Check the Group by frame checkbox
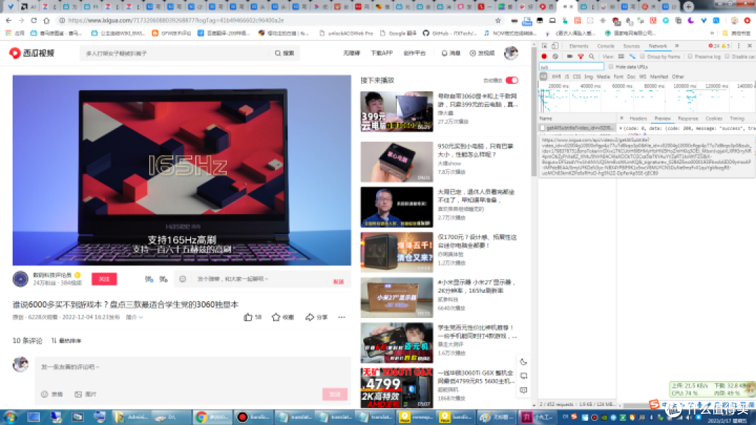 click(x=642, y=57)
